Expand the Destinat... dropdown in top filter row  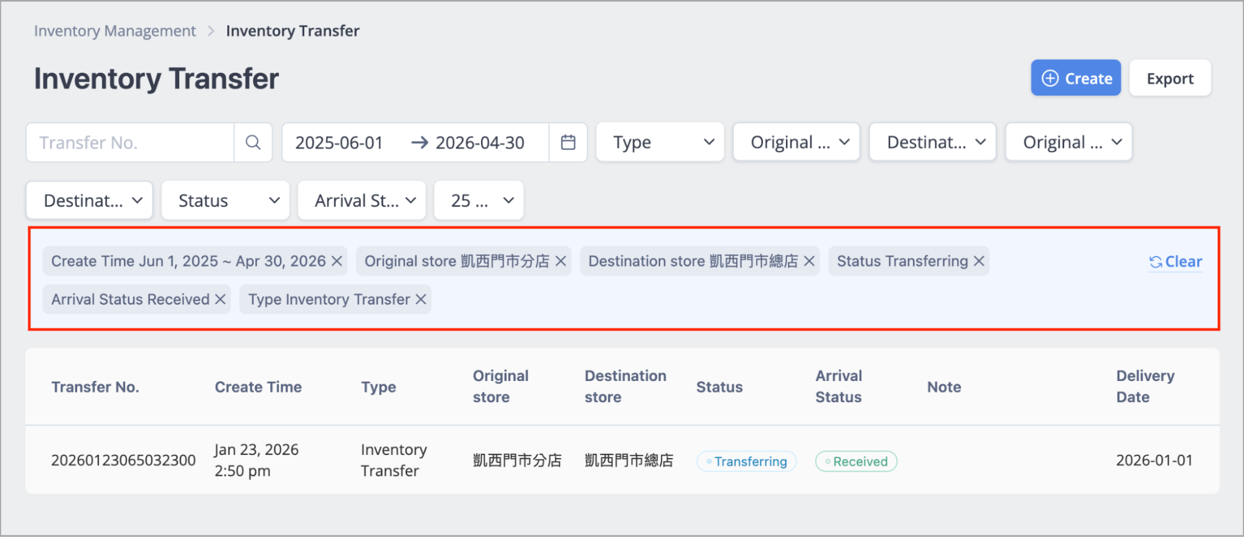click(x=933, y=142)
